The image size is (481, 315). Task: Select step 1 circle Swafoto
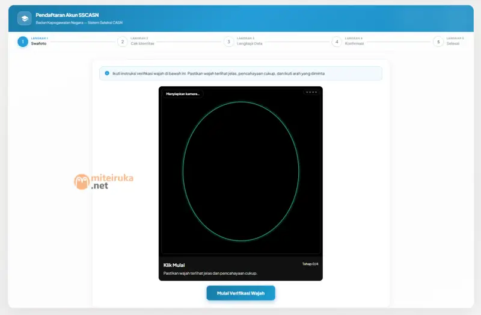coord(23,42)
